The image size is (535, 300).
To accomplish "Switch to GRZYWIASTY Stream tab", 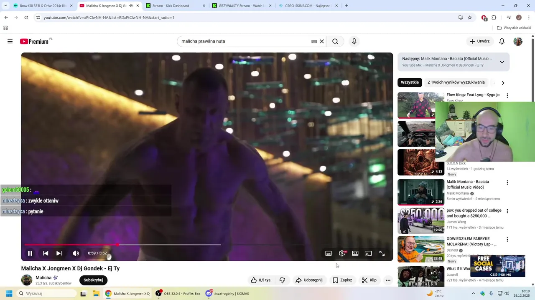I will [242, 6].
